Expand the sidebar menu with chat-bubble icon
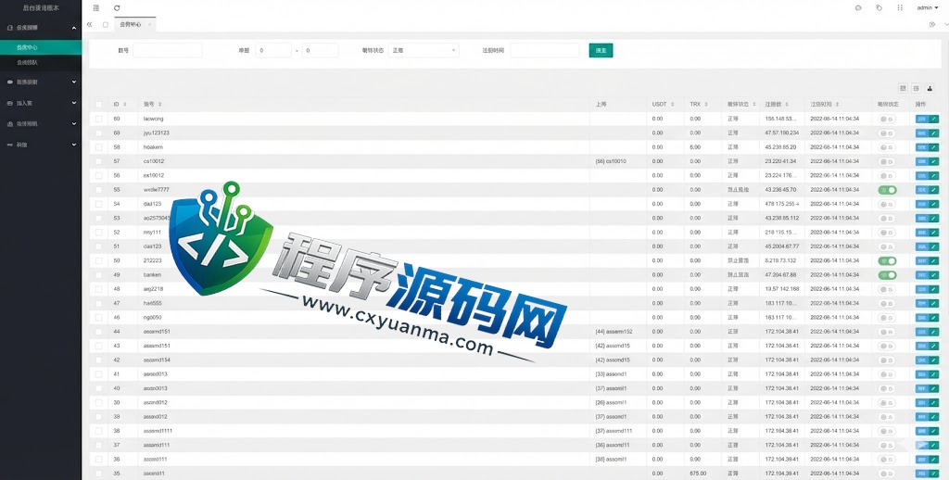The width and height of the screenshot is (949, 480). click(41, 82)
